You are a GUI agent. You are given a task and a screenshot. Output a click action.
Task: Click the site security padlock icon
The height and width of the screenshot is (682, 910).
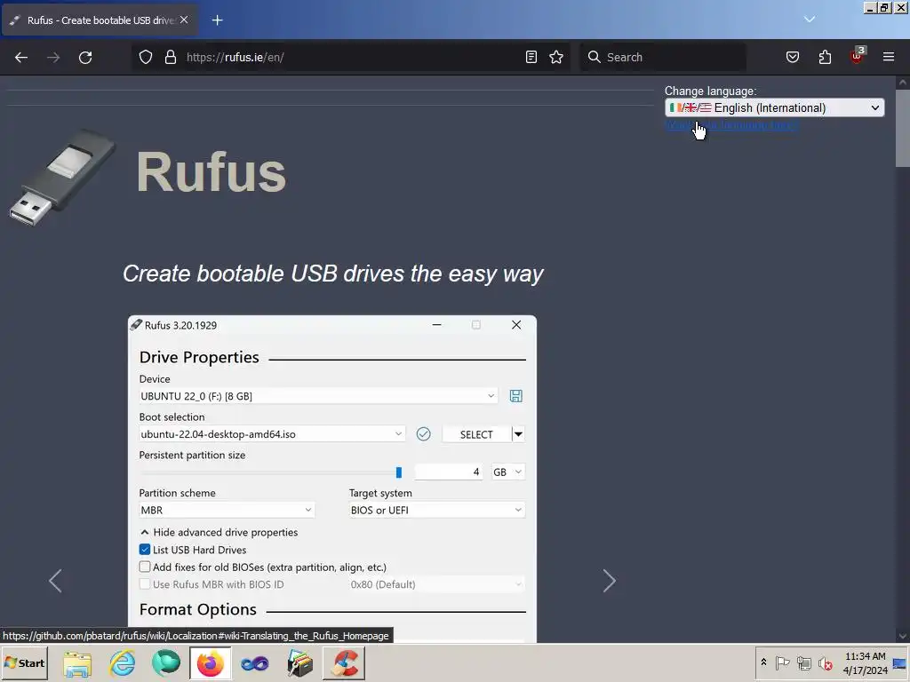[x=170, y=57]
